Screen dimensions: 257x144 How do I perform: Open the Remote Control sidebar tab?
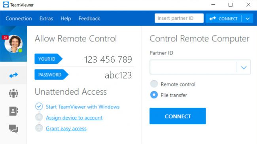pos(13,75)
